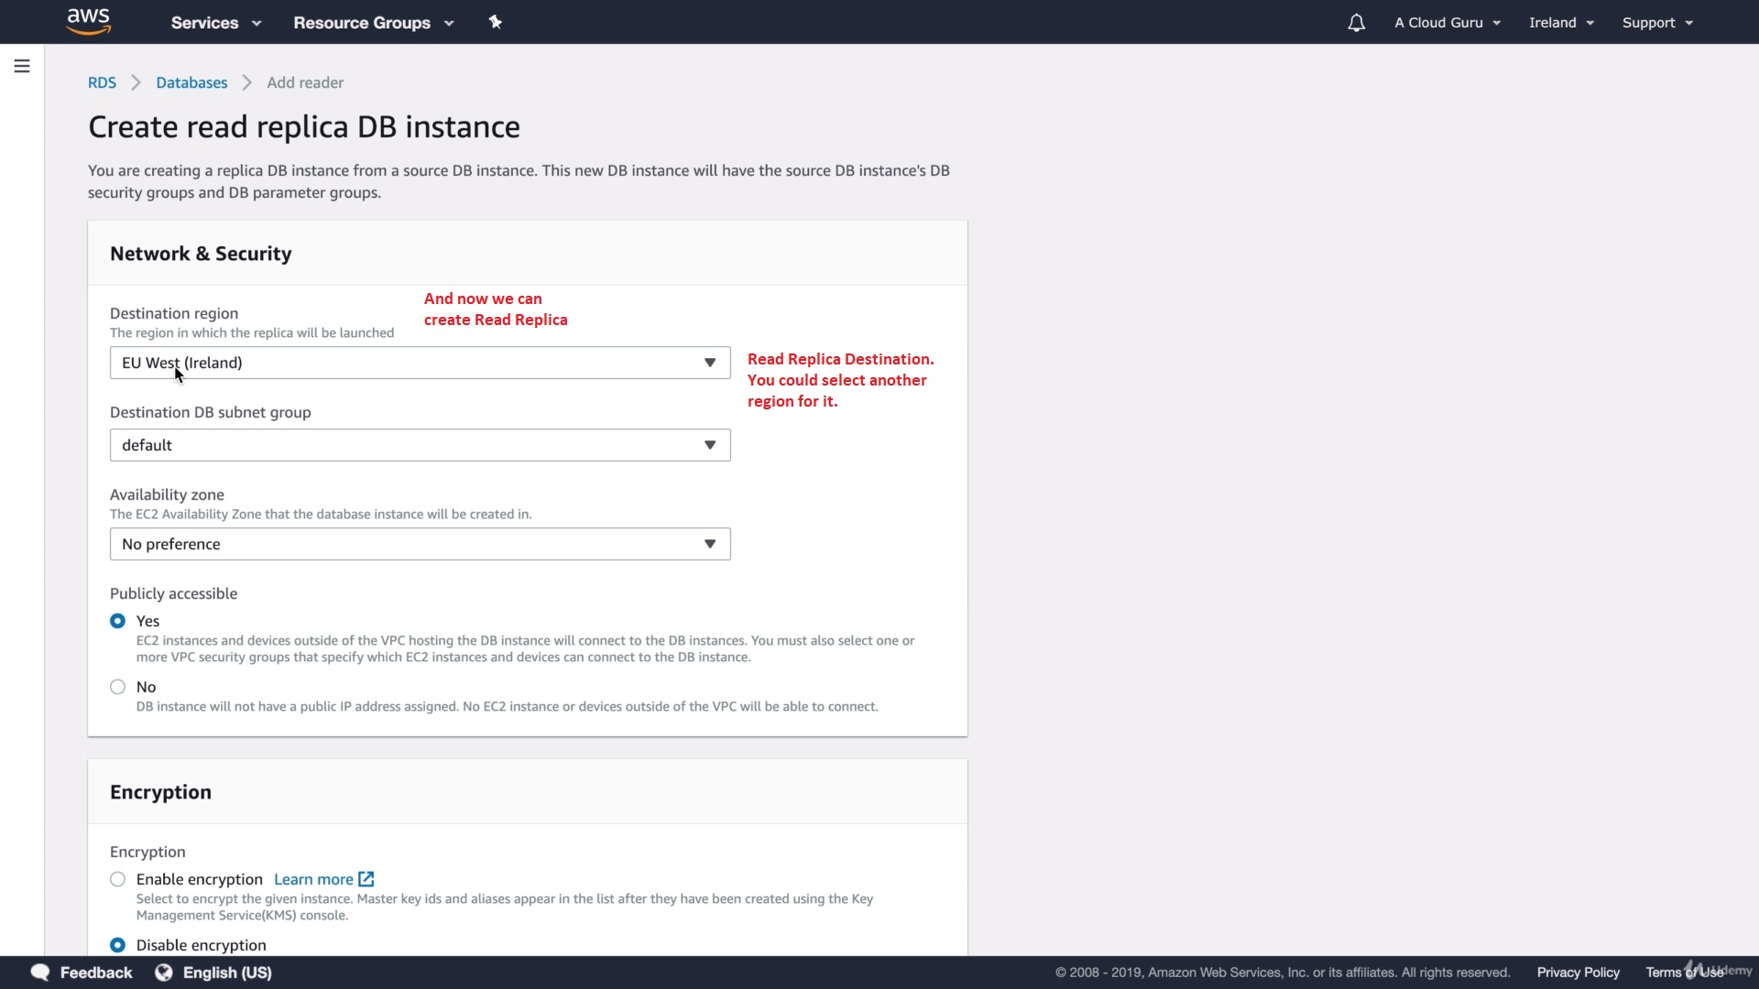
Task: Choose the Enable encryption radio option
Action: [x=117, y=879]
